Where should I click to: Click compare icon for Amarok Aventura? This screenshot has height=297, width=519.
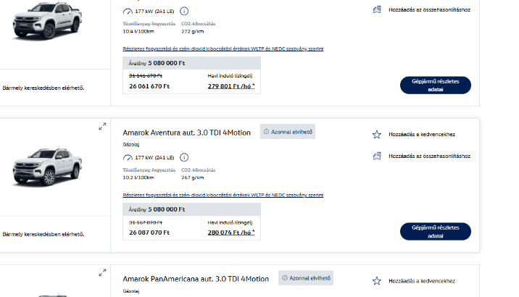point(377,156)
